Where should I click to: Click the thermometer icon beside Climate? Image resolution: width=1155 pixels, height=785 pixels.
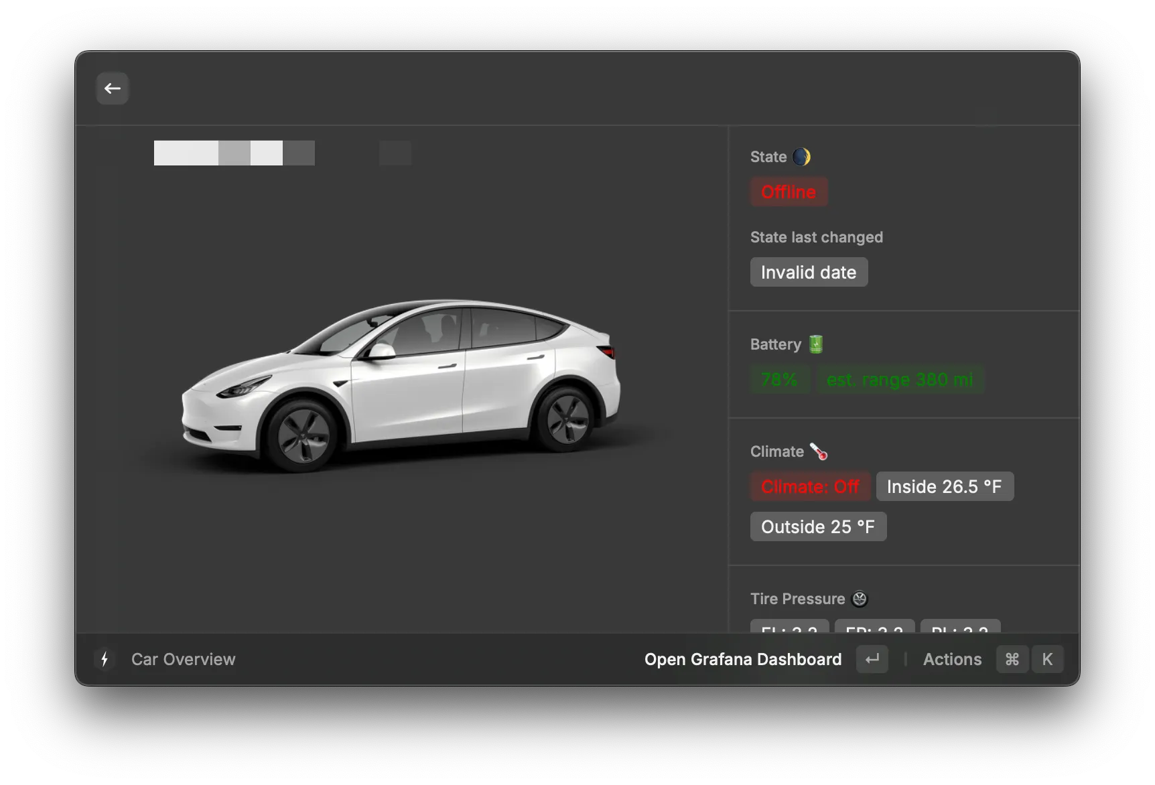click(819, 451)
